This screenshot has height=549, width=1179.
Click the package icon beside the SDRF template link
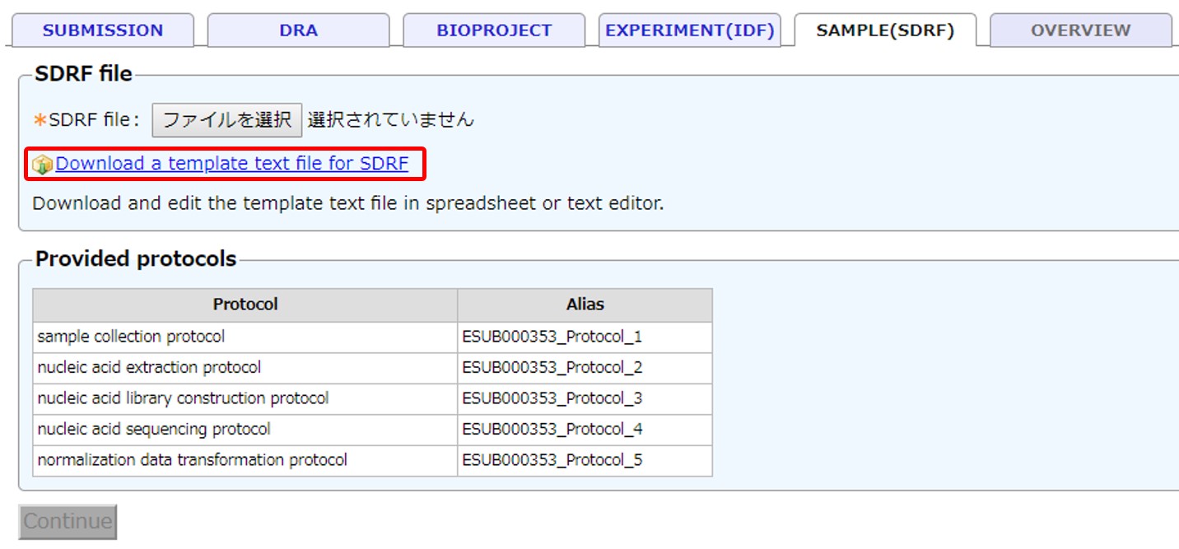coord(42,165)
